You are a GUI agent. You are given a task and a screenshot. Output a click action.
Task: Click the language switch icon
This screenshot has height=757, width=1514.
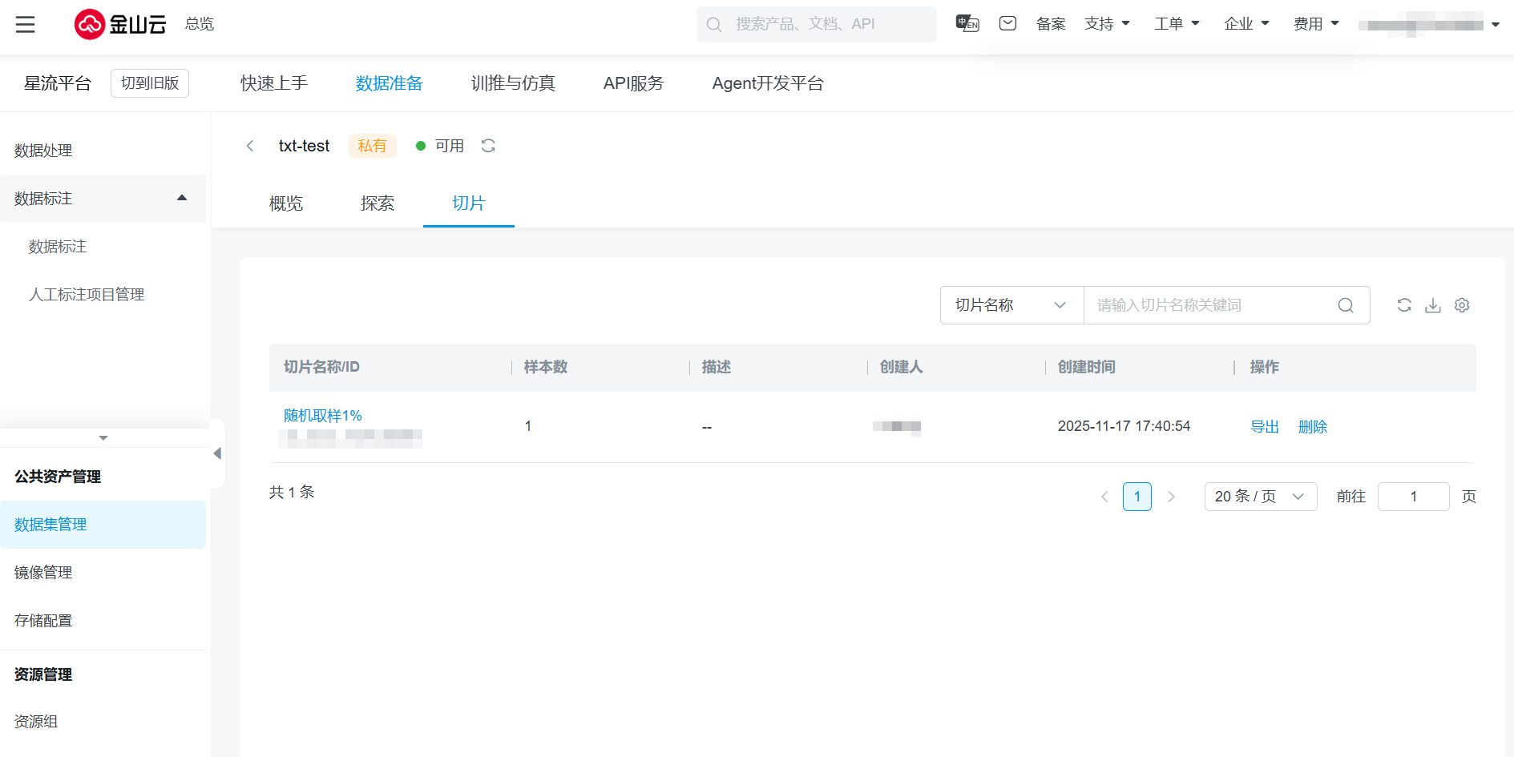click(x=967, y=24)
